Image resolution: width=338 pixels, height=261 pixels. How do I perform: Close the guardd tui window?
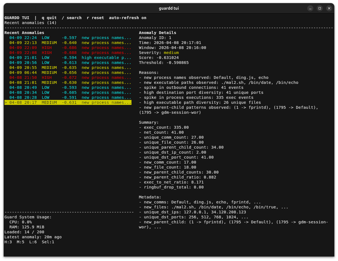coord(329,8)
